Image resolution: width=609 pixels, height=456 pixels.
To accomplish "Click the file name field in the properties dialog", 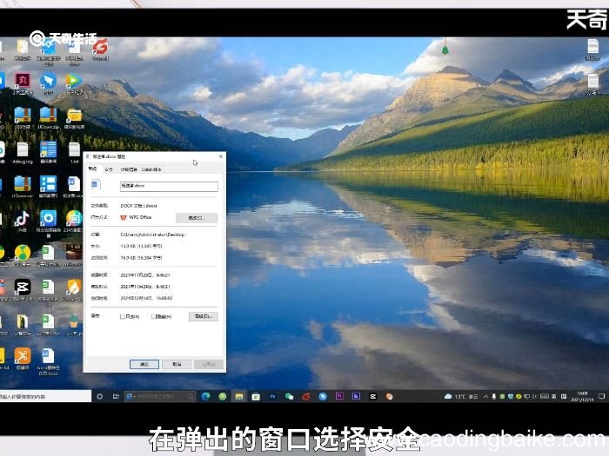I will pos(169,186).
